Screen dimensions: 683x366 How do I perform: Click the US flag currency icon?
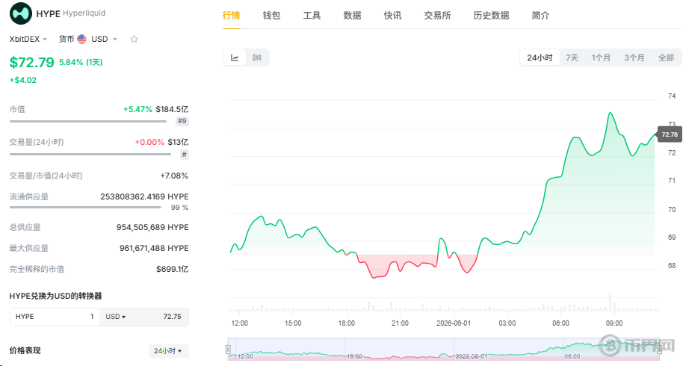[82, 39]
